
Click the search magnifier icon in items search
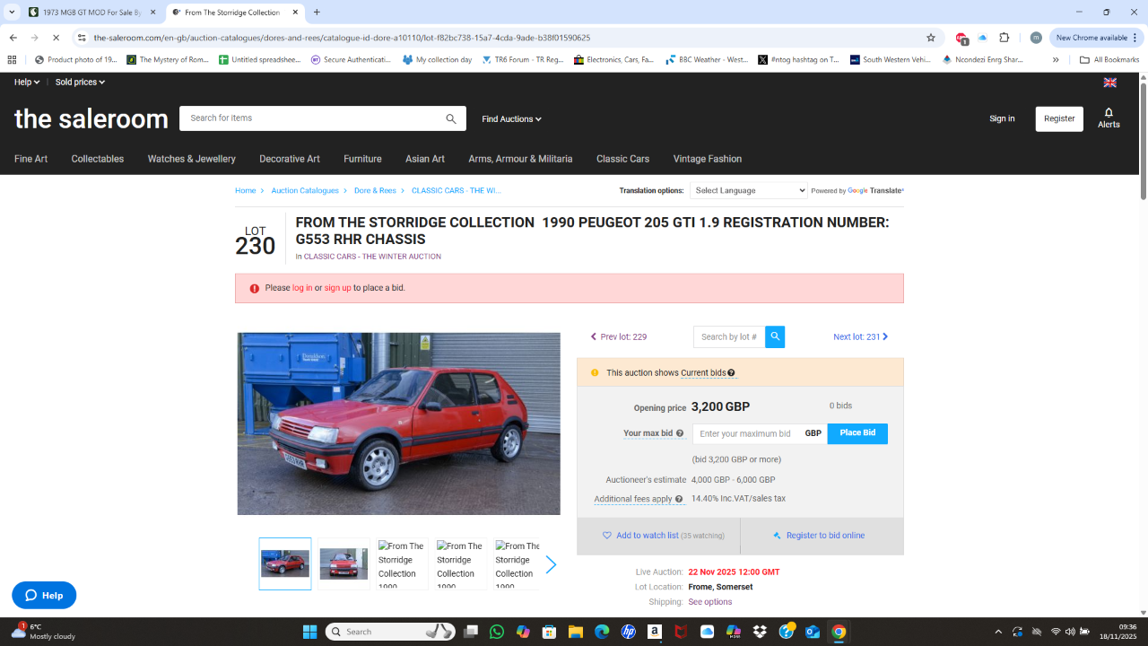tap(451, 118)
